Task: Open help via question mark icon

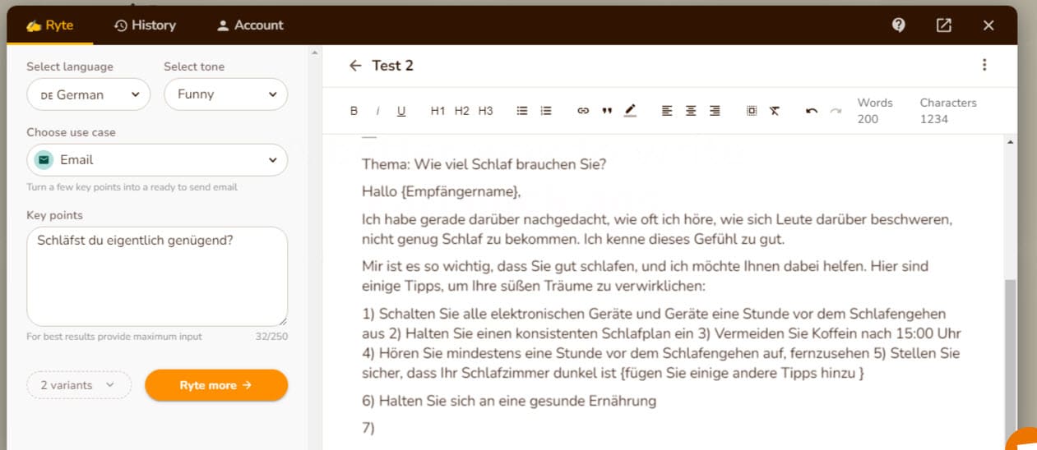Action: point(899,25)
